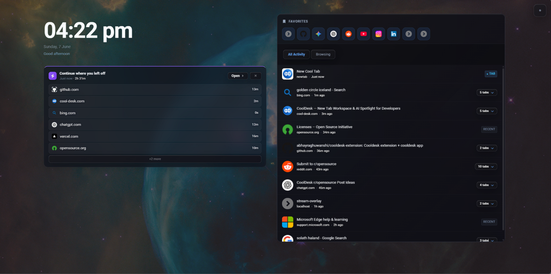
Task: Expand 10 tabs for Submit to r/opensource
Action: click(x=486, y=166)
